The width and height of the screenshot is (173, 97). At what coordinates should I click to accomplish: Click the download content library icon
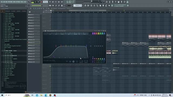pyautogui.click(x=127, y=2)
